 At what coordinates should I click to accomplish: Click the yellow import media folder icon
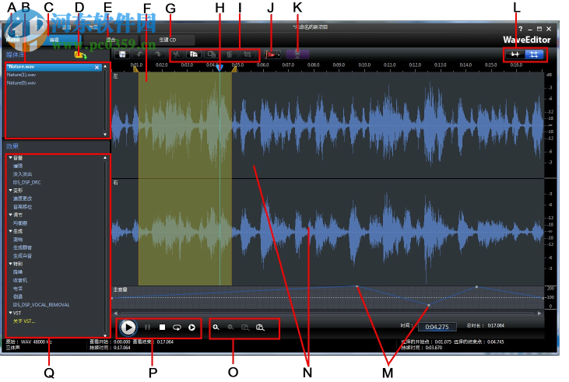80,55
